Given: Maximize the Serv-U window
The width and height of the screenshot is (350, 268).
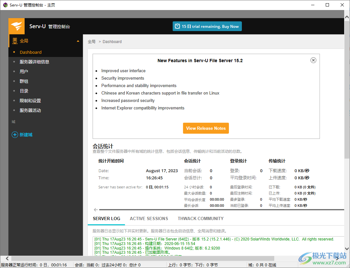Looking at the screenshot, I should (x=327, y=5).
